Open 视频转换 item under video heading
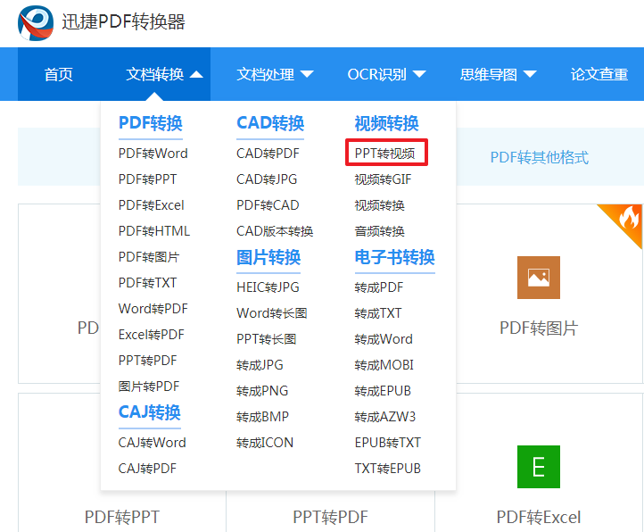644x532 pixels. (x=379, y=205)
